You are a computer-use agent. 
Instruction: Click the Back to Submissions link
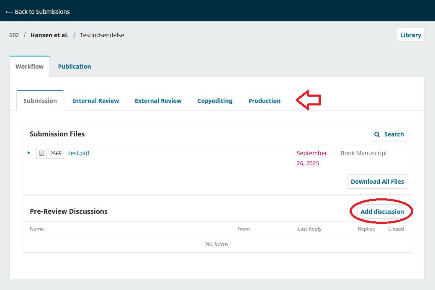(38, 12)
